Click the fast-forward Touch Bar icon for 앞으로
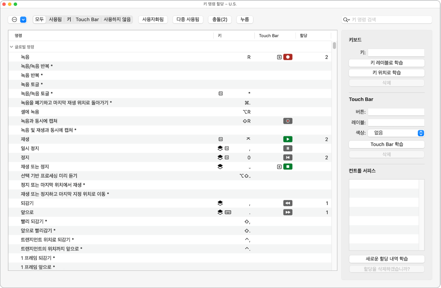The height and width of the screenshot is (288, 441). tap(288, 212)
